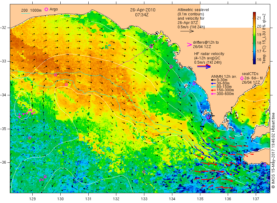Click the black altimetric velocity scale arrow
This screenshot has width=277, height=203.
(187, 31)
